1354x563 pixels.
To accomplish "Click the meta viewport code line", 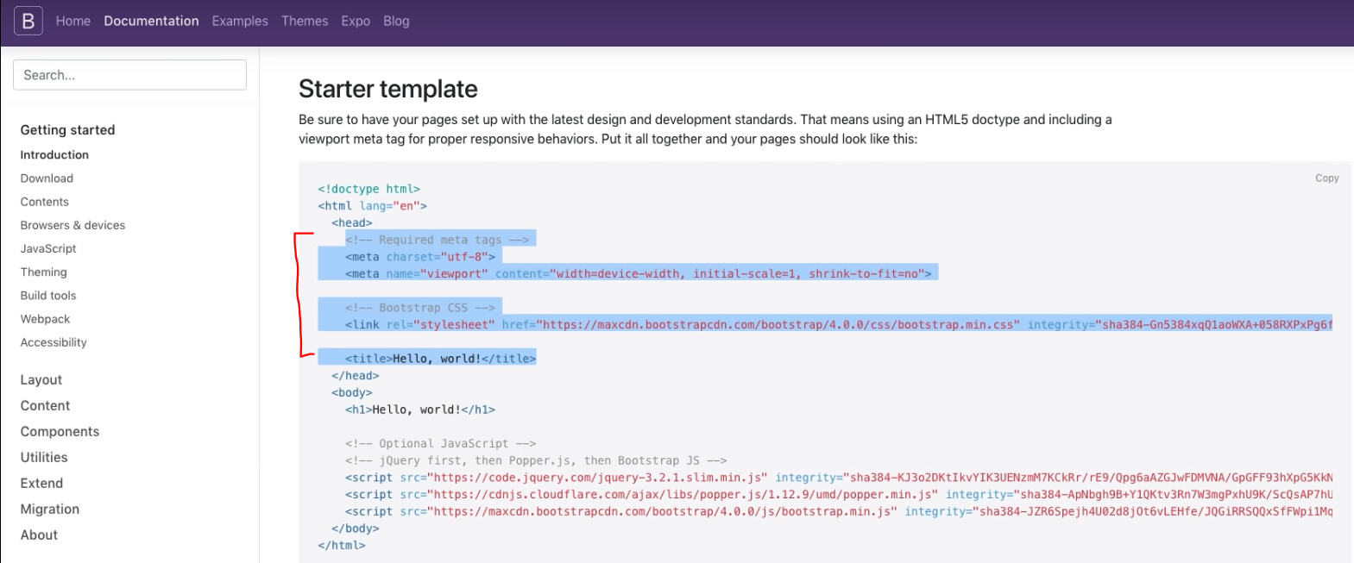I will coord(639,273).
